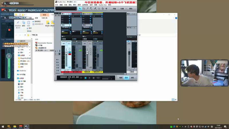Image resolution: width=229 pixels, height=129 pixels.
Task: Open the Song menu in Studio One
Action: 66,5
